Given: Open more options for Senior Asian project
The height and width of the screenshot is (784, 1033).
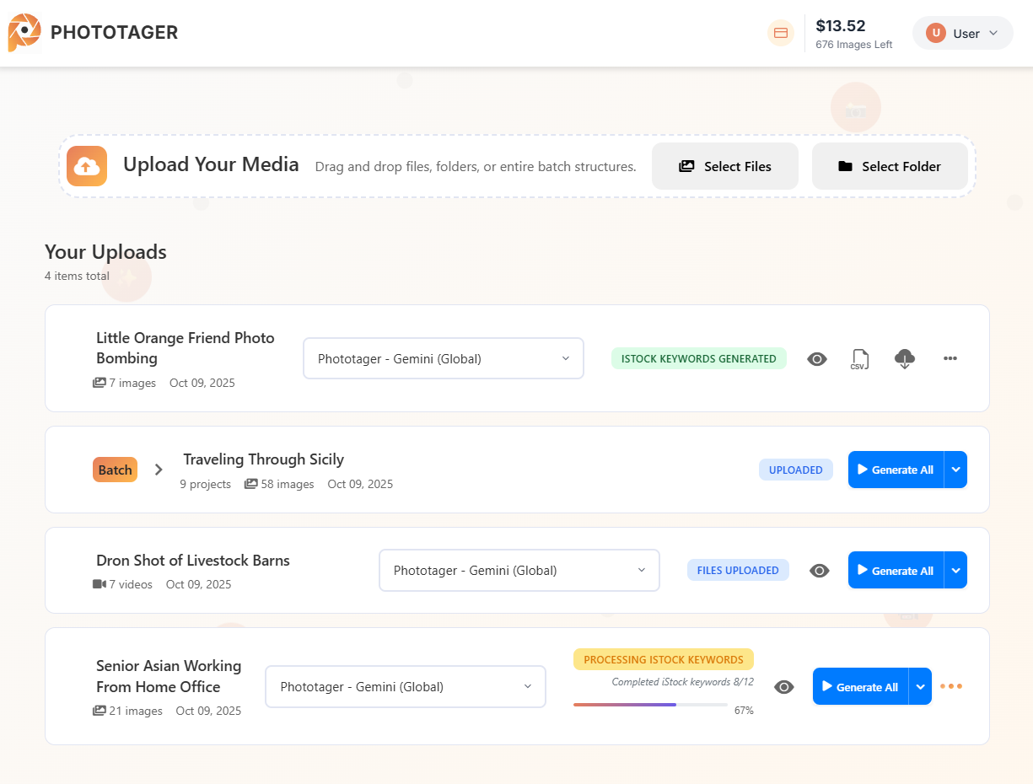Looking at the screenshot, I should coord(950,686).
